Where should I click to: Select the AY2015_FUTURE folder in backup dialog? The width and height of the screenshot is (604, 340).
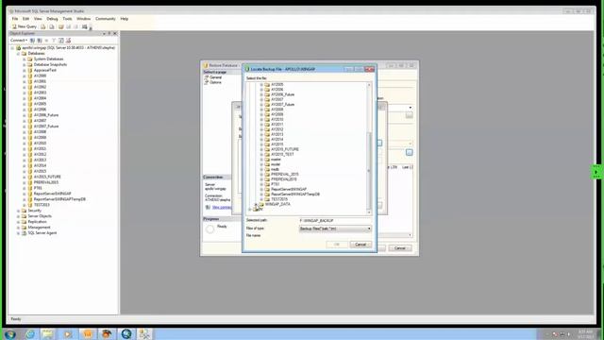(x=285, y=149)
